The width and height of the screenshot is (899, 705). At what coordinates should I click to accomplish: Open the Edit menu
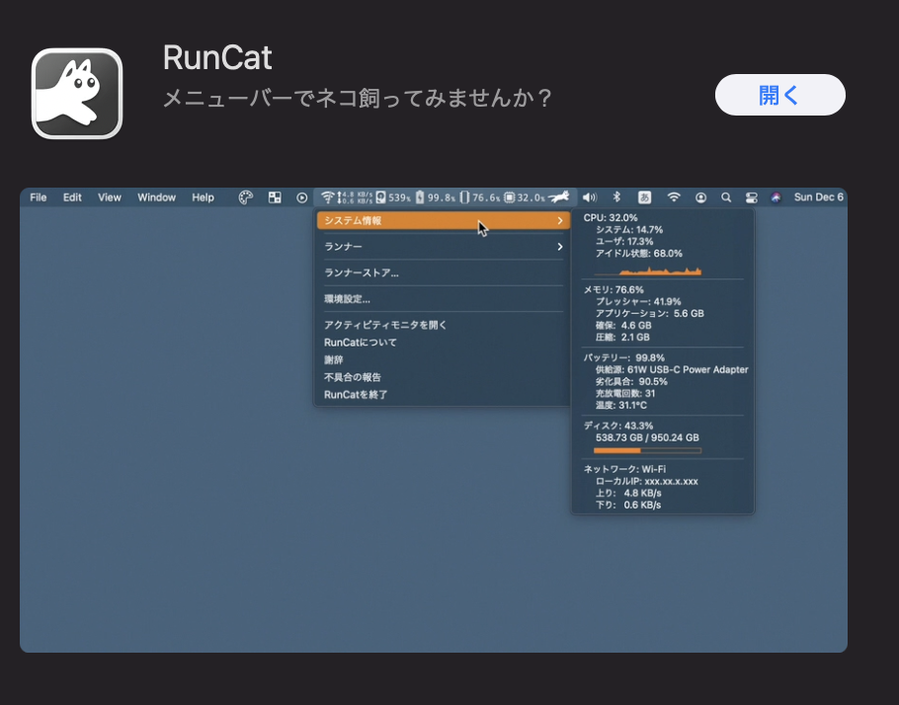pyautogui.click(x=72, y=197)
